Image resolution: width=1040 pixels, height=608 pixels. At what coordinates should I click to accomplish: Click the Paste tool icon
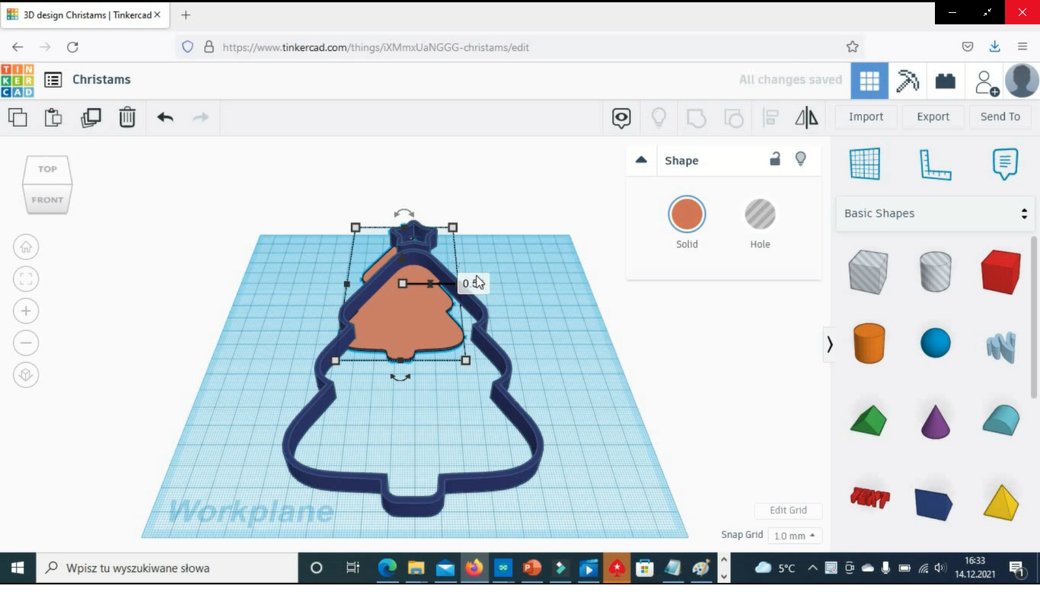point(53,117)
